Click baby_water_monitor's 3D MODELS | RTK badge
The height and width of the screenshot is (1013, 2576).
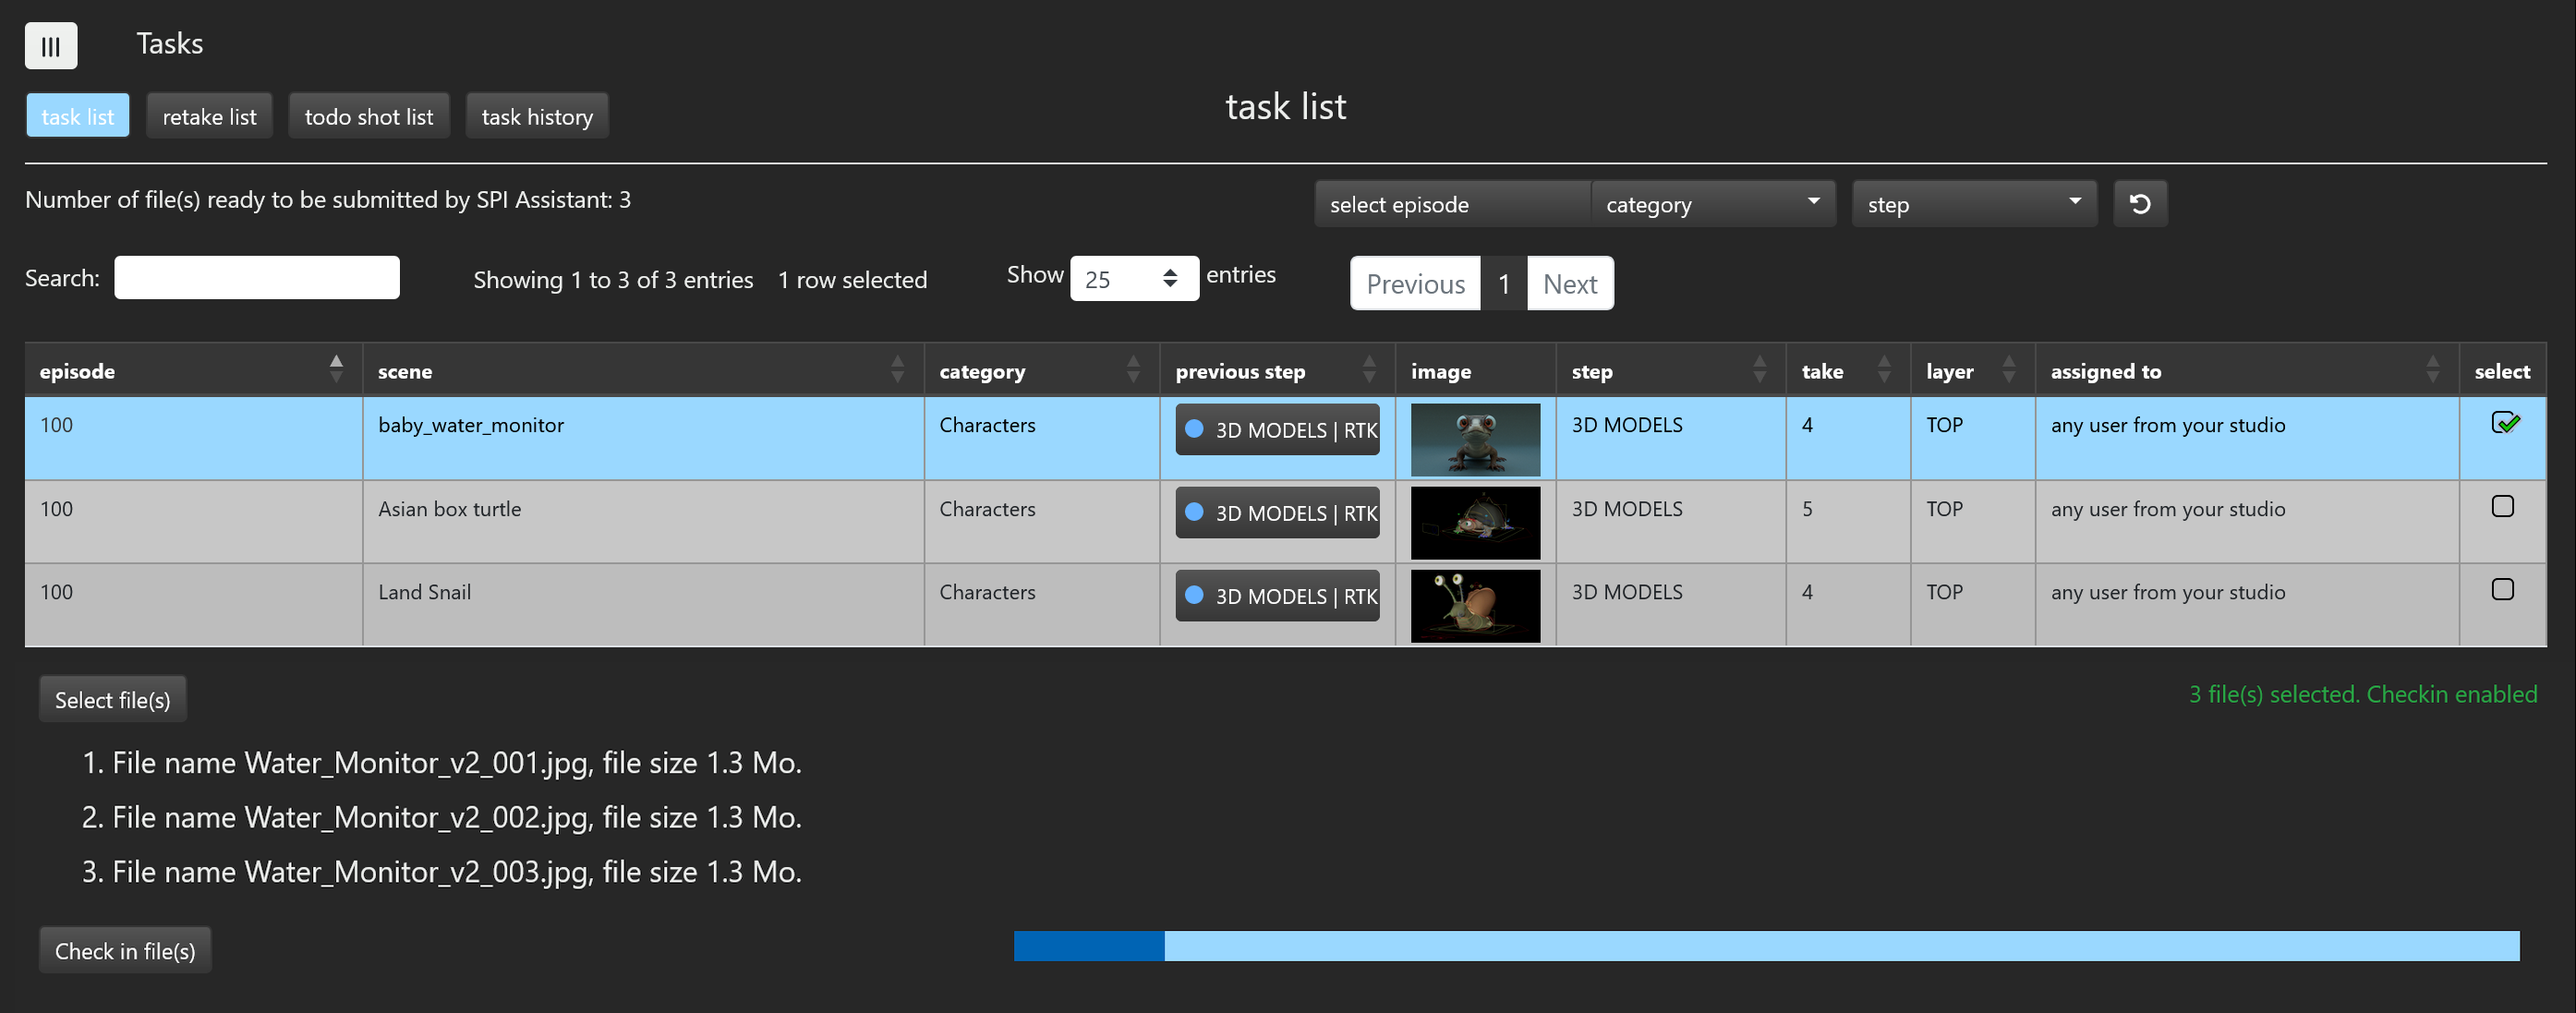pyautogui.click(x=1277, y=430)
